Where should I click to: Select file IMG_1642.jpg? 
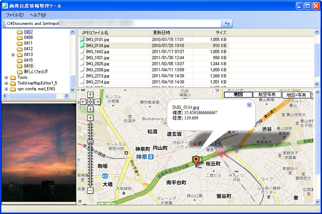click(x=98, y=51)
